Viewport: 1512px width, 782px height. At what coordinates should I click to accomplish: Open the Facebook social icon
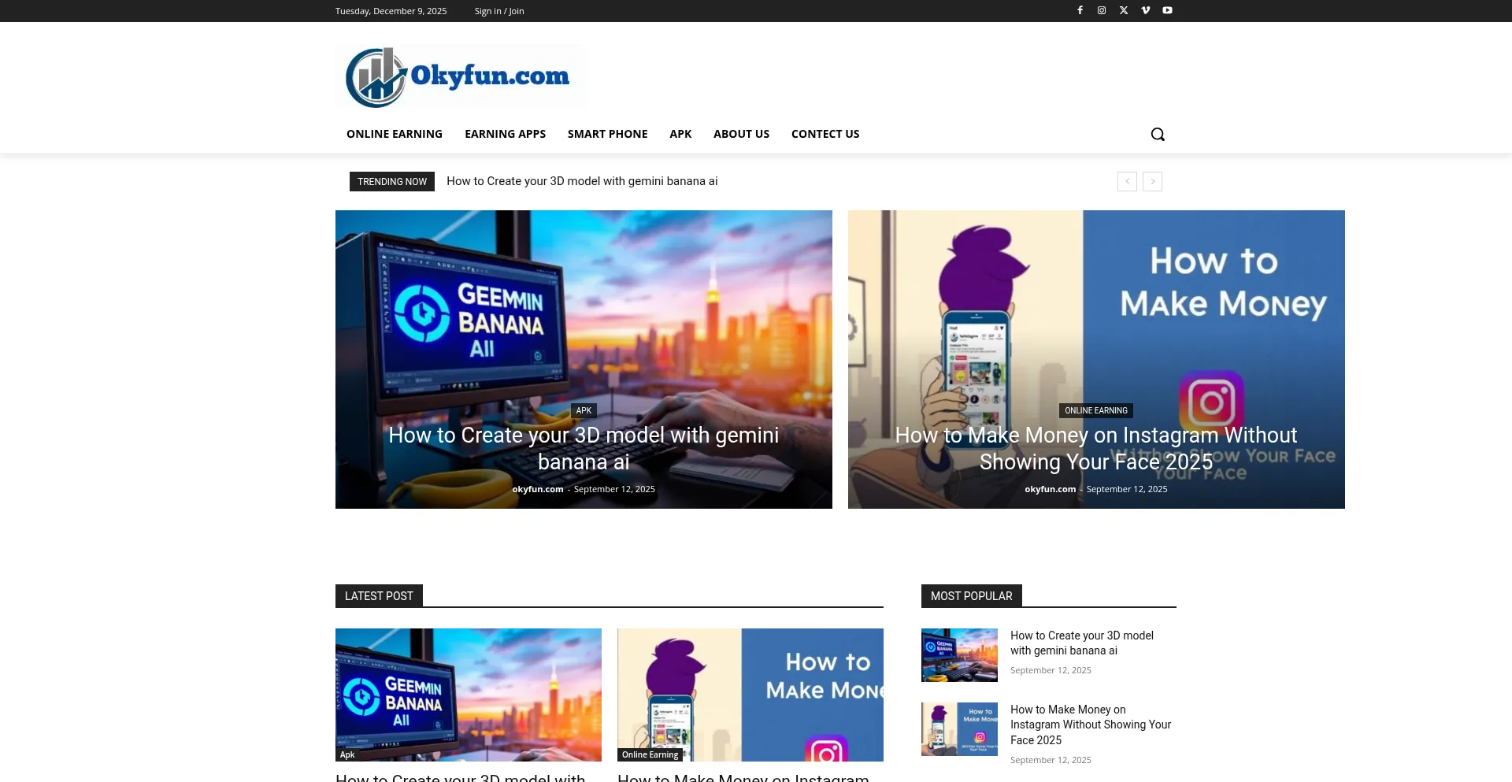tap(1080, 10)
